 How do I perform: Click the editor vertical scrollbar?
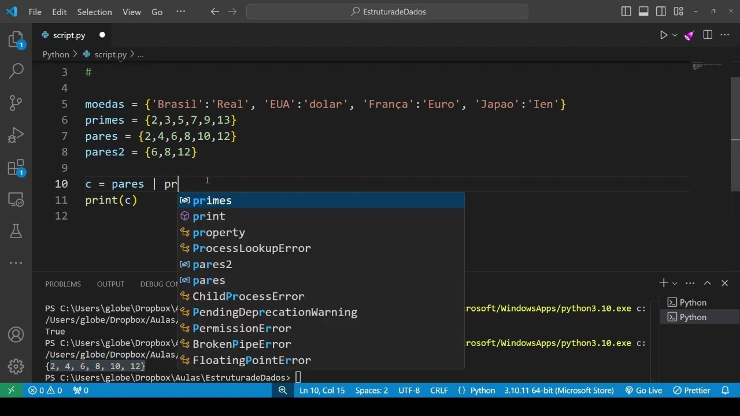tap(735, 133)
